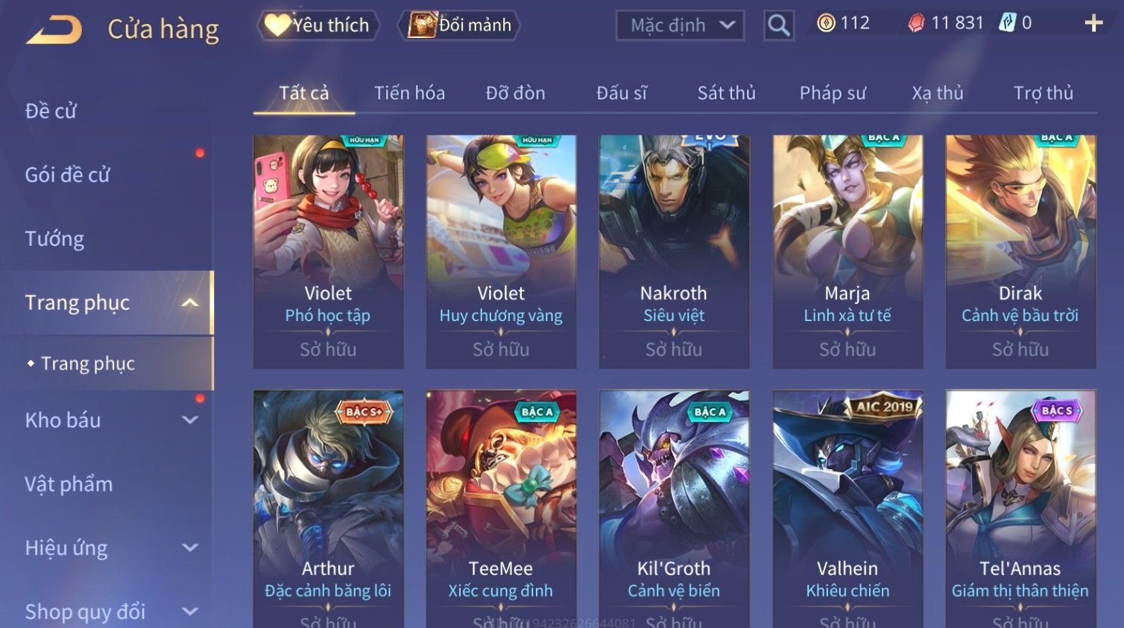The width and height of the screenshot is (1124, 628).
Task: Collapse the Trang phục sidebar section
Action: pyautogui.click(x=190, y=302)
